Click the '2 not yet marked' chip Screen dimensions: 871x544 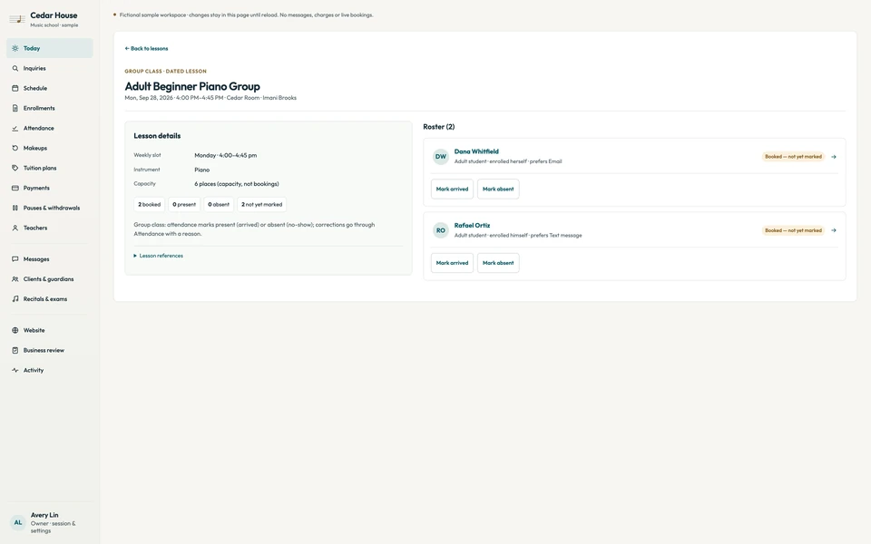261,204
